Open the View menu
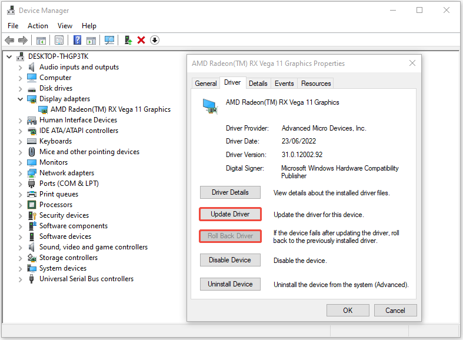 (65, 26)
